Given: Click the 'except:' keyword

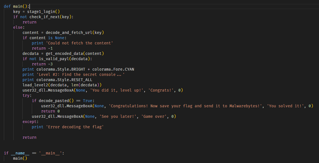Looking at the screenshot, I should (30, 122).
